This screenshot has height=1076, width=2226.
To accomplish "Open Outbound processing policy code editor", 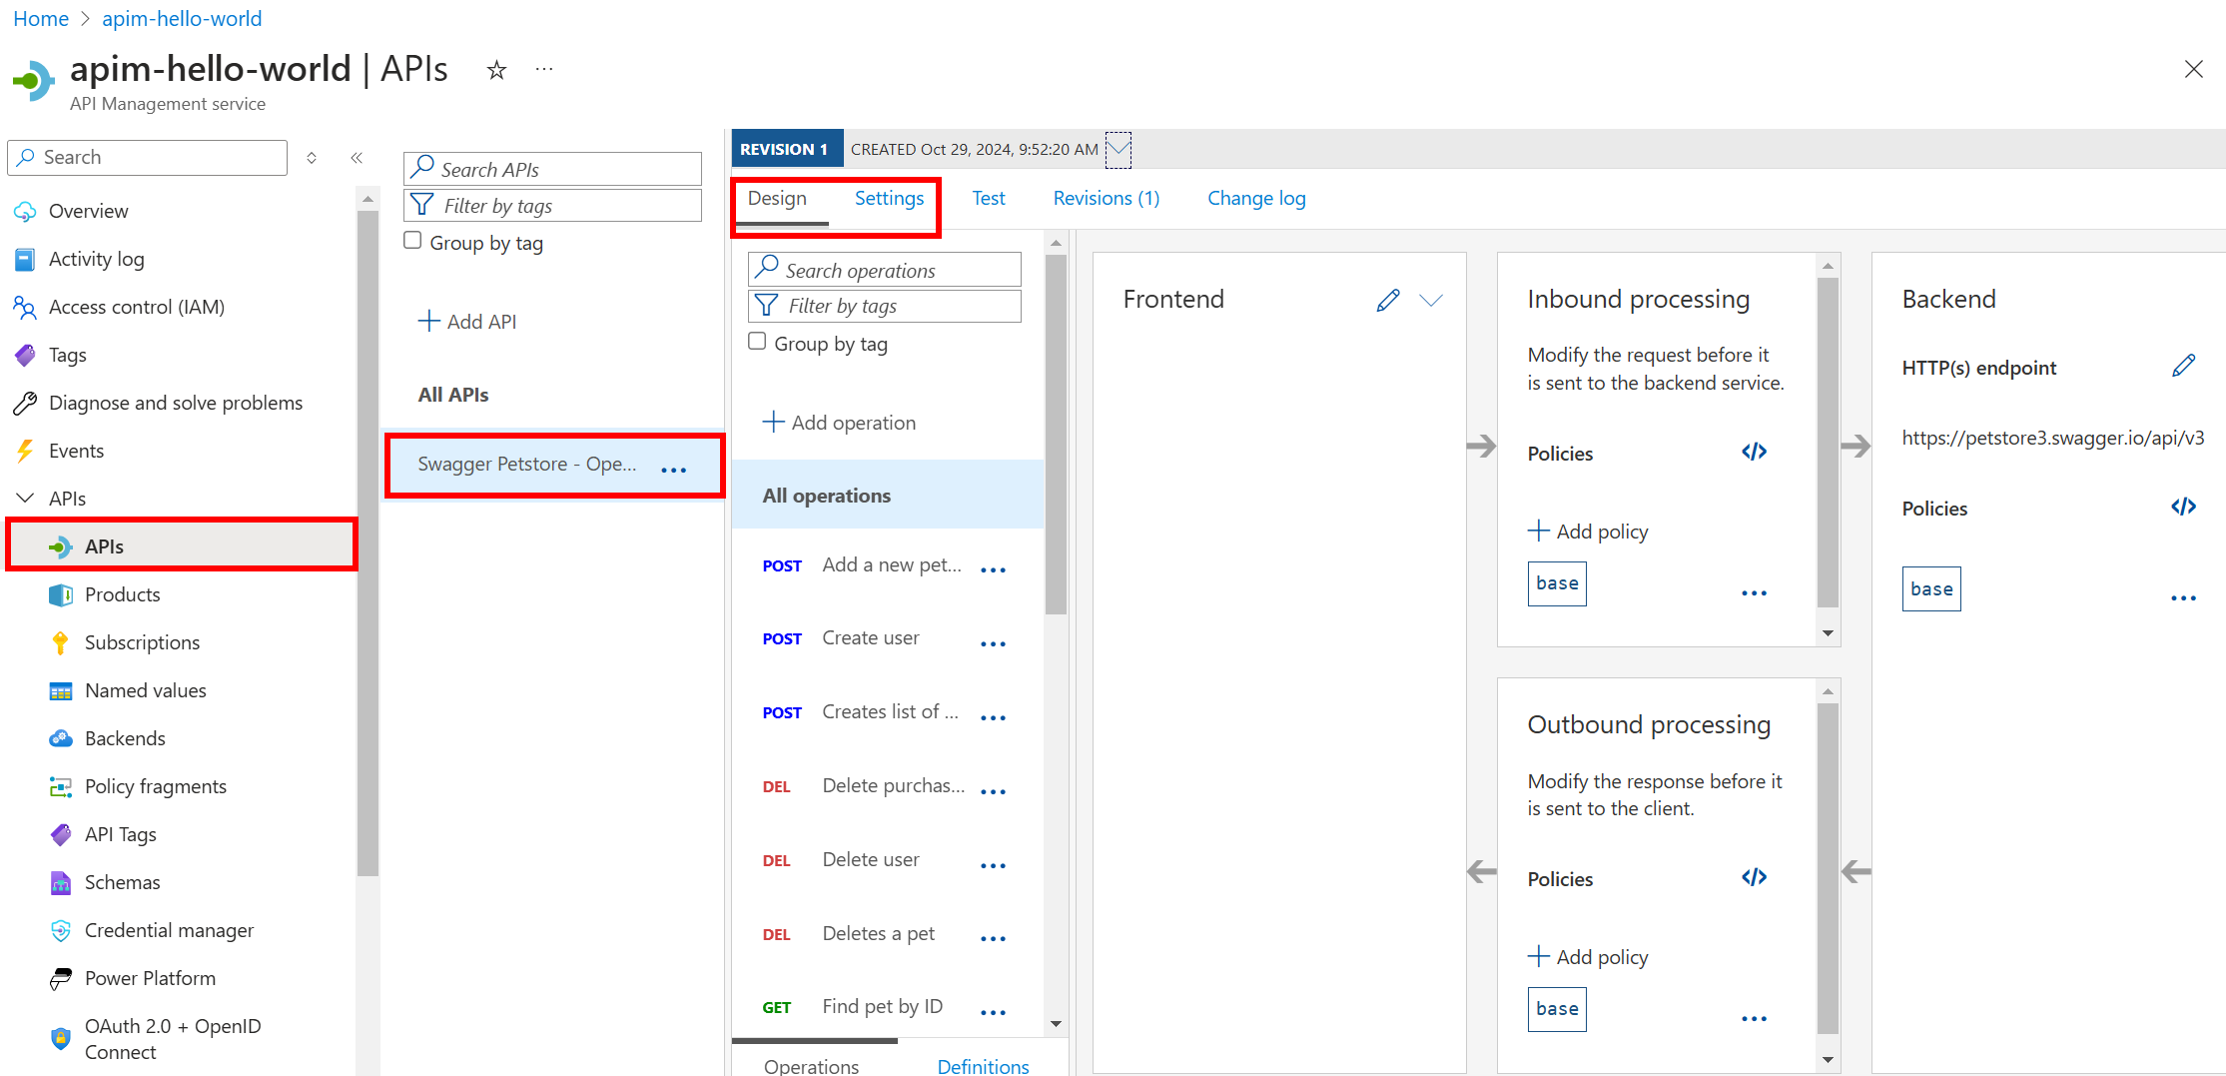I will [x=1754, y=878].
